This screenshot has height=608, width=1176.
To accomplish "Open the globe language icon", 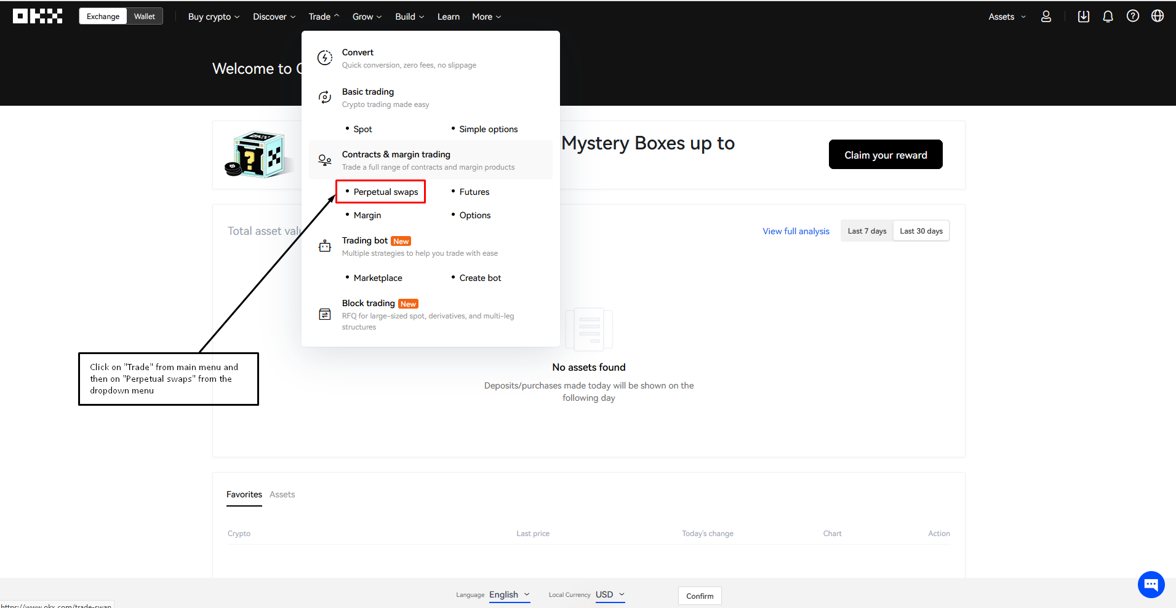I will click(1158, 17).
